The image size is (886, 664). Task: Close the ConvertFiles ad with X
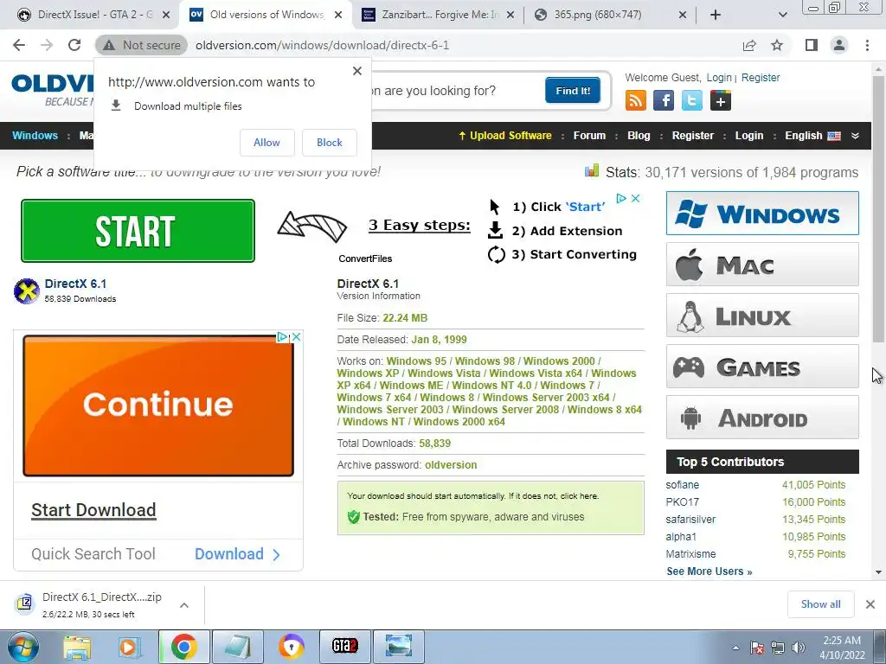tap(636, 199)
